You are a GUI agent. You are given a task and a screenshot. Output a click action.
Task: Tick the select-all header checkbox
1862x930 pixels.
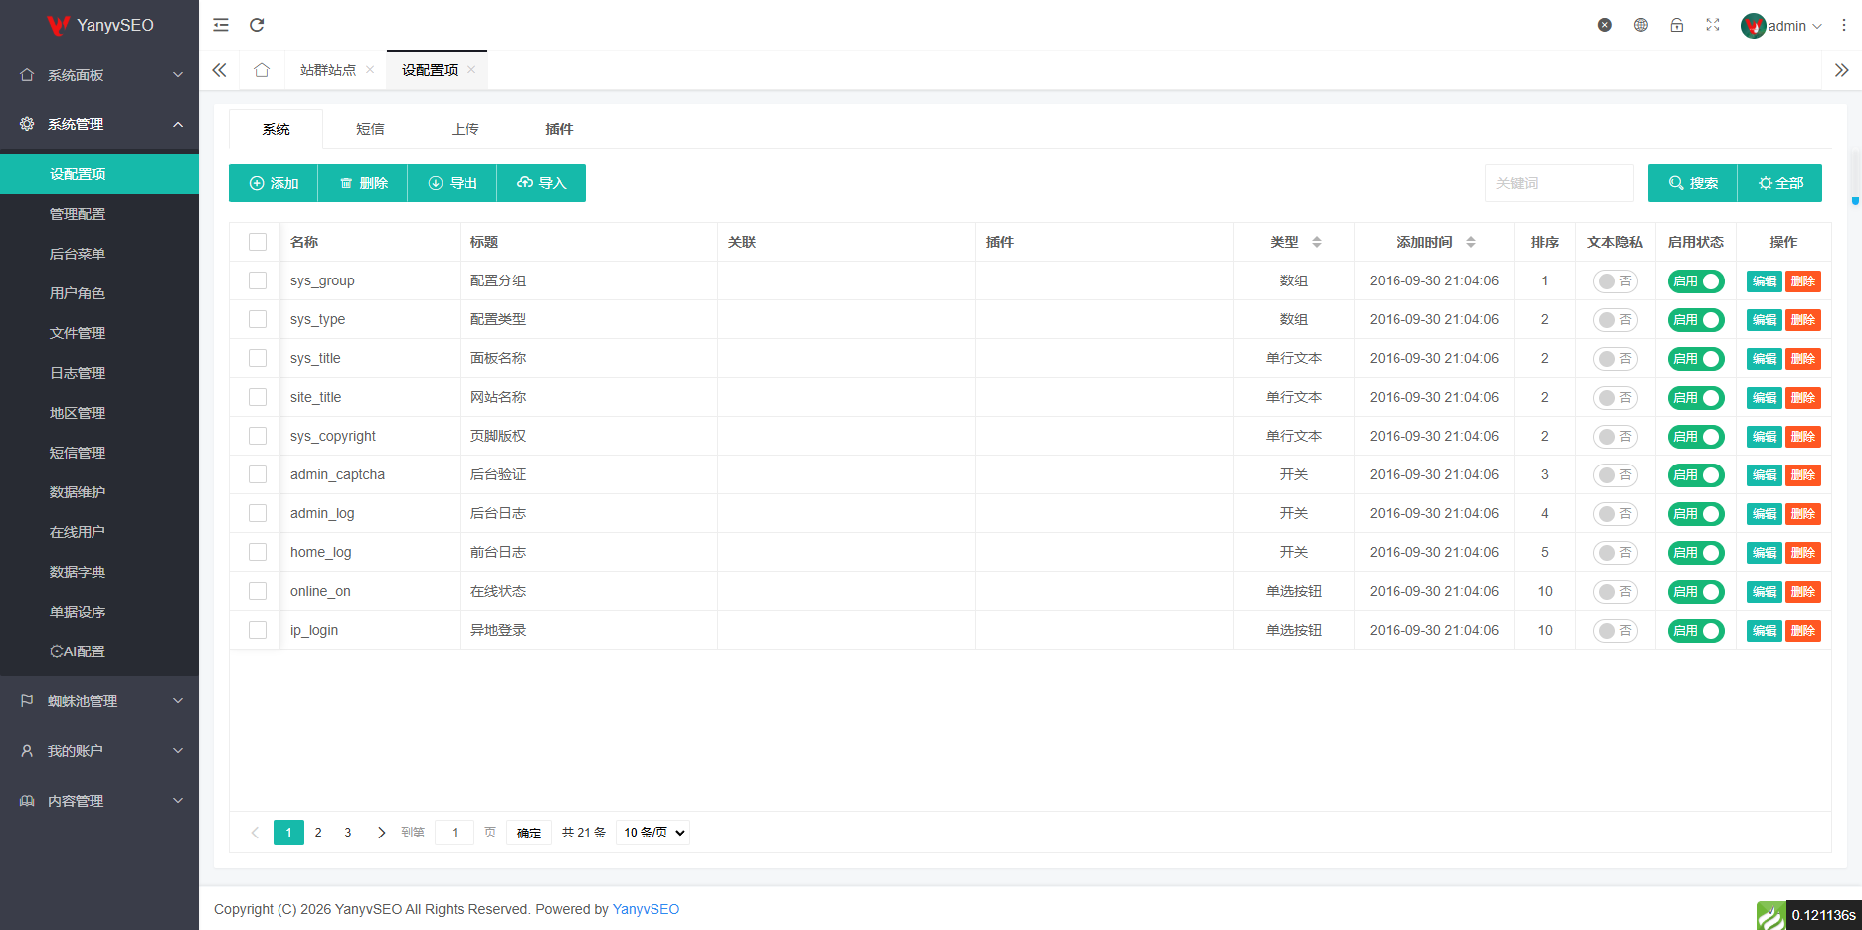(x=258, y=242)
